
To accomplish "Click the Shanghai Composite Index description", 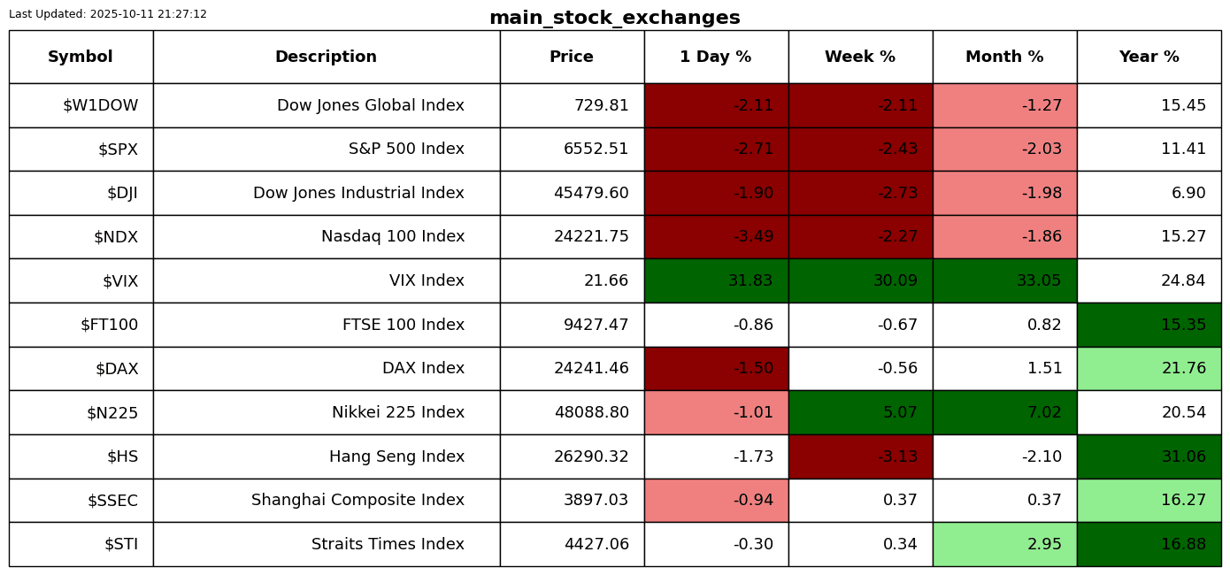I will click(x=357, y=501).
